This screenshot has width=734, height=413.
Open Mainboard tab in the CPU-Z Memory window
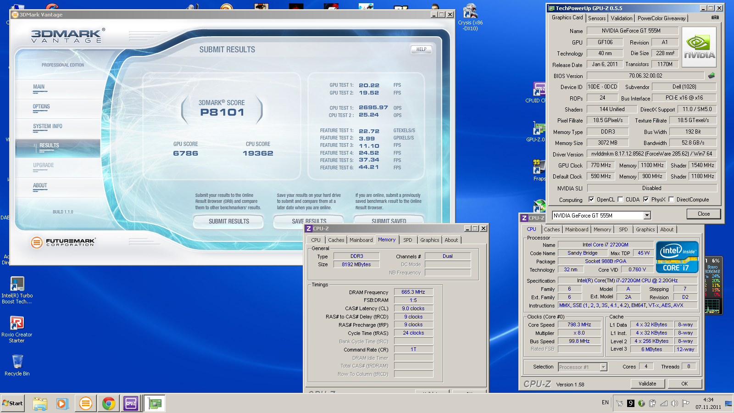(361, 240)
